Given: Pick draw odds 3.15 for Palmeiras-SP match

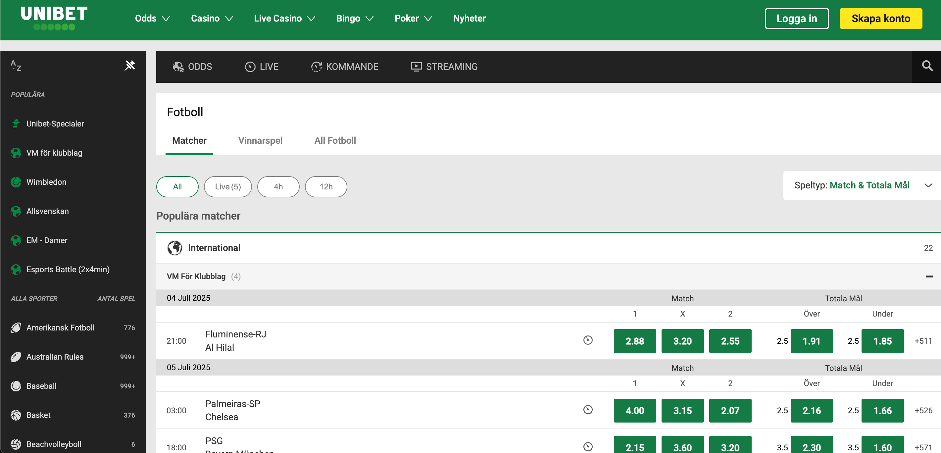Looking at the screenshot, I should click(682, 411).
